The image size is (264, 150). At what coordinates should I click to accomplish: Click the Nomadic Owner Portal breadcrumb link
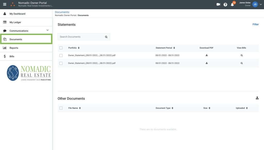66,15
